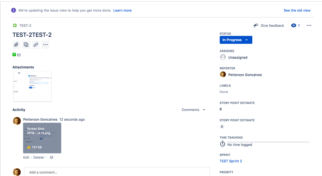
Task: Click the avatar beside the comment box
Action: tap(17, 172)
